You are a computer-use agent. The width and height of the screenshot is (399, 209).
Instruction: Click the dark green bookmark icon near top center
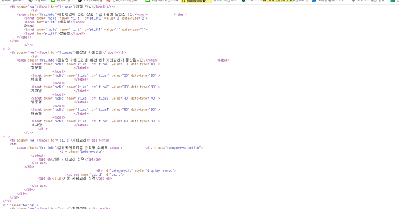coord(243,1)
